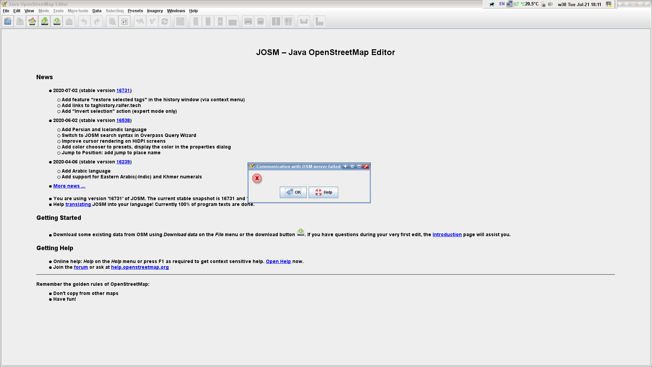Open the Introduction page link

pyautogui.click(x=447, y=234)
